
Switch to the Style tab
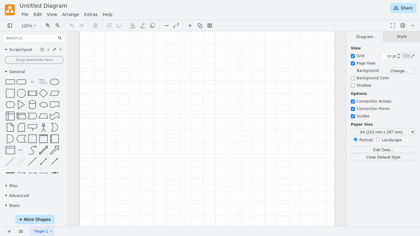click(x=402, y=37)
